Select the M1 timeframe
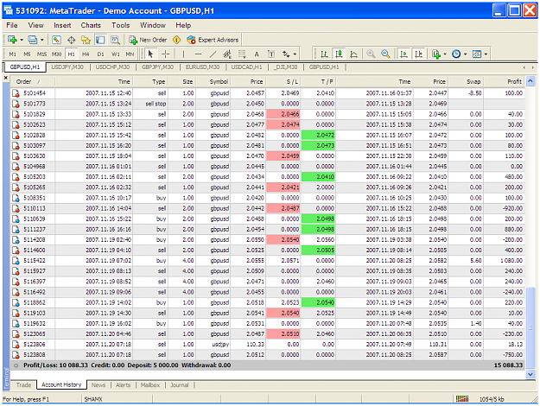540x406 pixels. 13,54
